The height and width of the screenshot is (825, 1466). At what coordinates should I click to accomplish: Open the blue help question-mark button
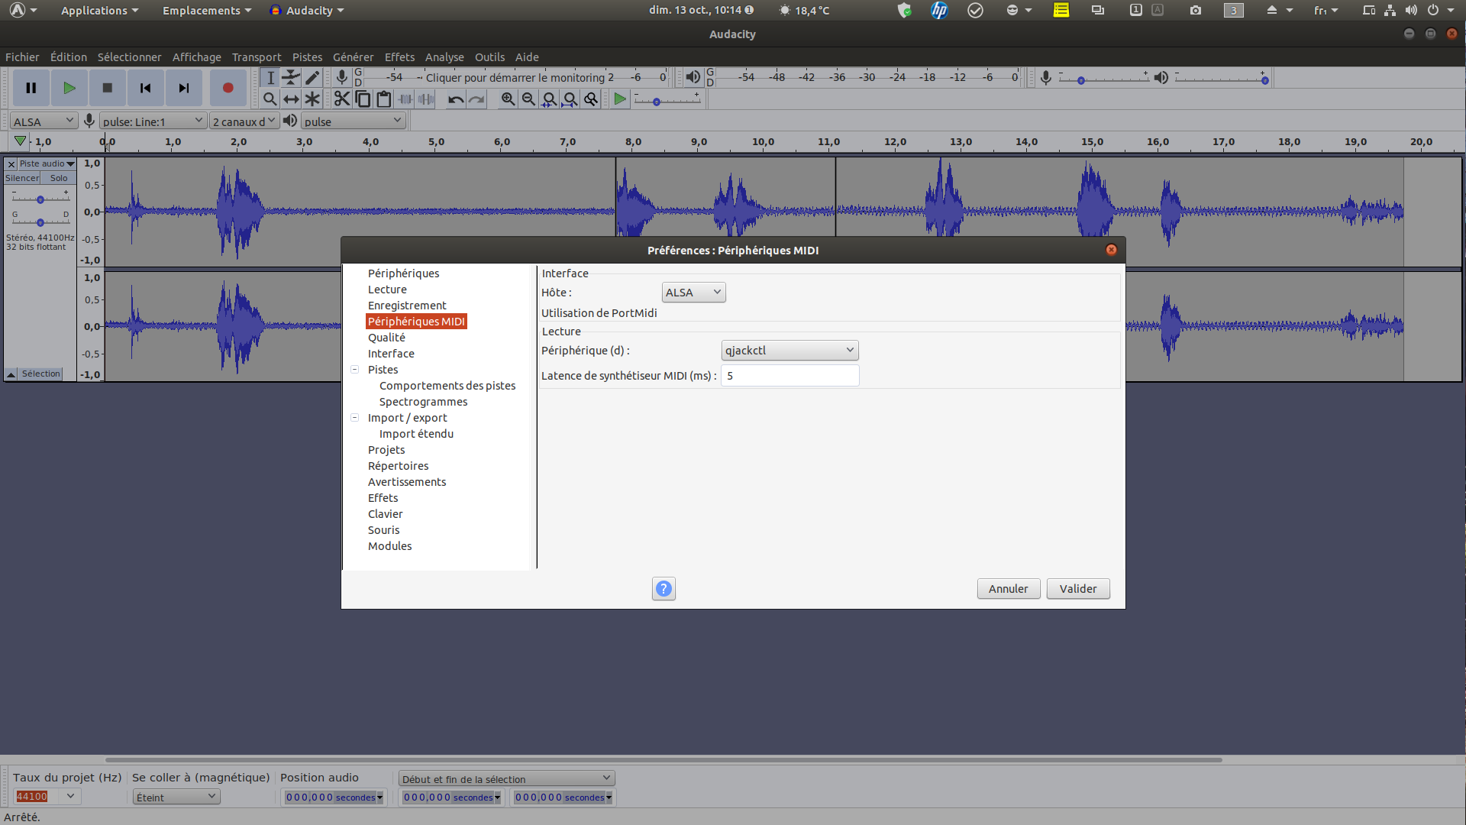664,589
